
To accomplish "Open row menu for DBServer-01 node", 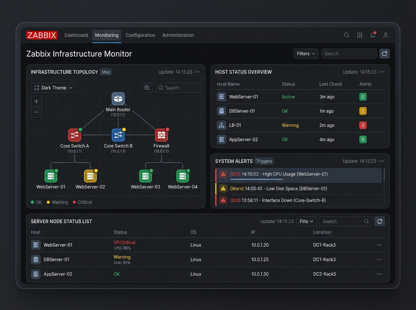I will click(379, 259).
